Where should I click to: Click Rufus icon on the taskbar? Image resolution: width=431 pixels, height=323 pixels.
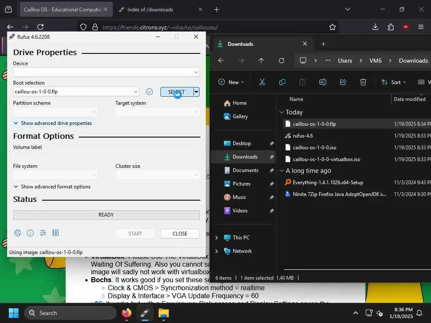[145, 313]
